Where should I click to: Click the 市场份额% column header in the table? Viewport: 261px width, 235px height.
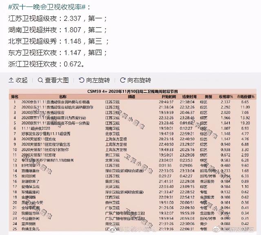click(246, 97)
